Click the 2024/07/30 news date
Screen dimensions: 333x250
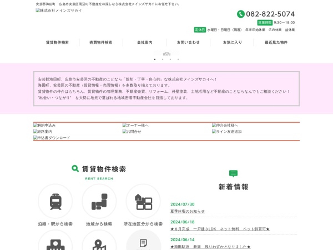coord(183,204)
